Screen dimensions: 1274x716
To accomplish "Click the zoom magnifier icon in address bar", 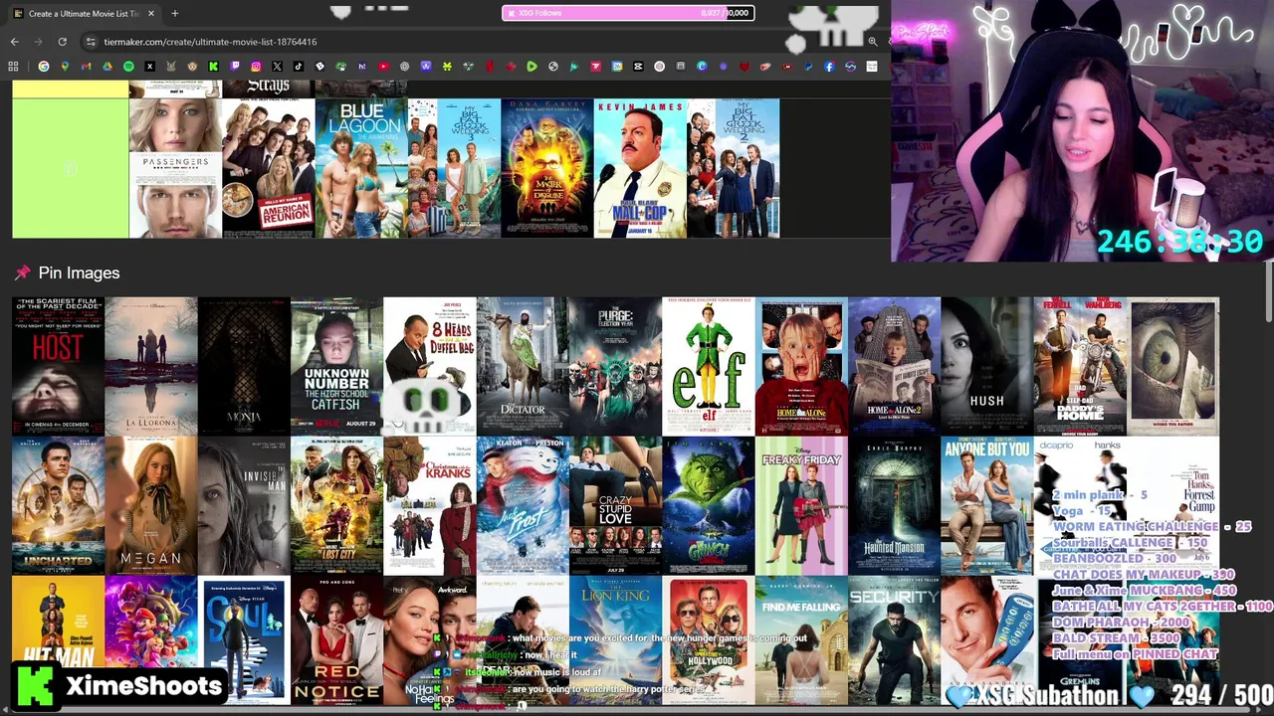I will coord(873,42).
